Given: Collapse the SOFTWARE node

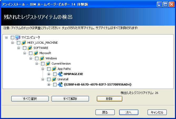Looking at the screenshot, I should (x=18, y=48).
